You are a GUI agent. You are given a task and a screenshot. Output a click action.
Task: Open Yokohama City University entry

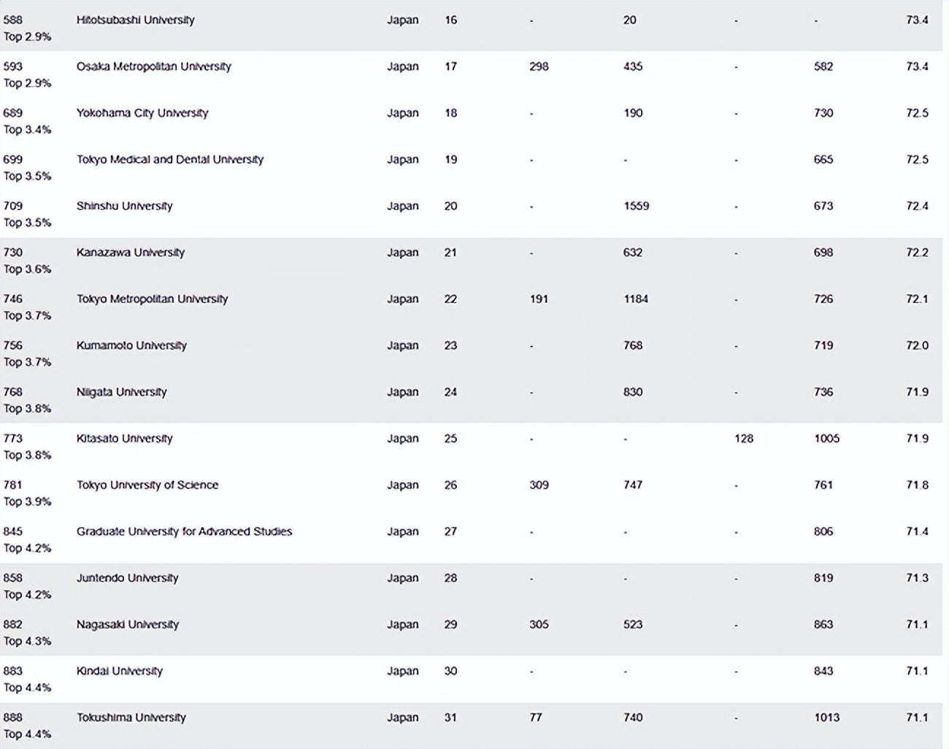(x=142, y=113)
